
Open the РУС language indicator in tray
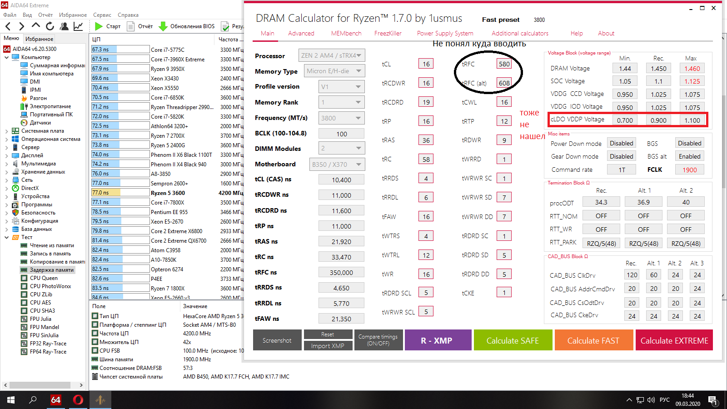tap(665, 400)
